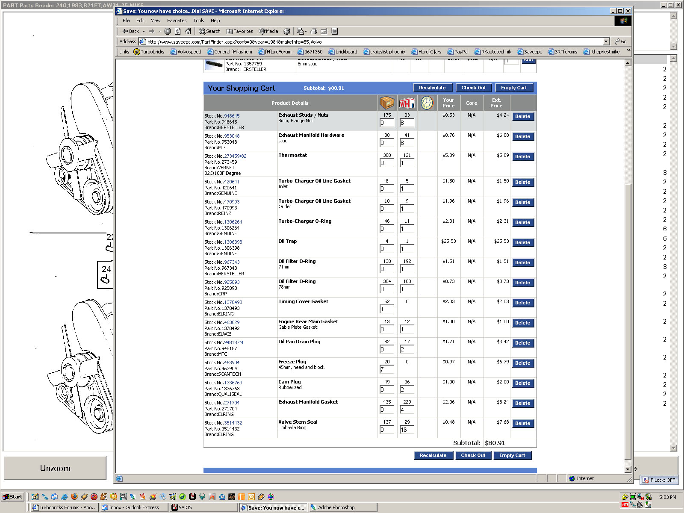
Task: Open stock number 3514432 link
Action: (233, 423)
